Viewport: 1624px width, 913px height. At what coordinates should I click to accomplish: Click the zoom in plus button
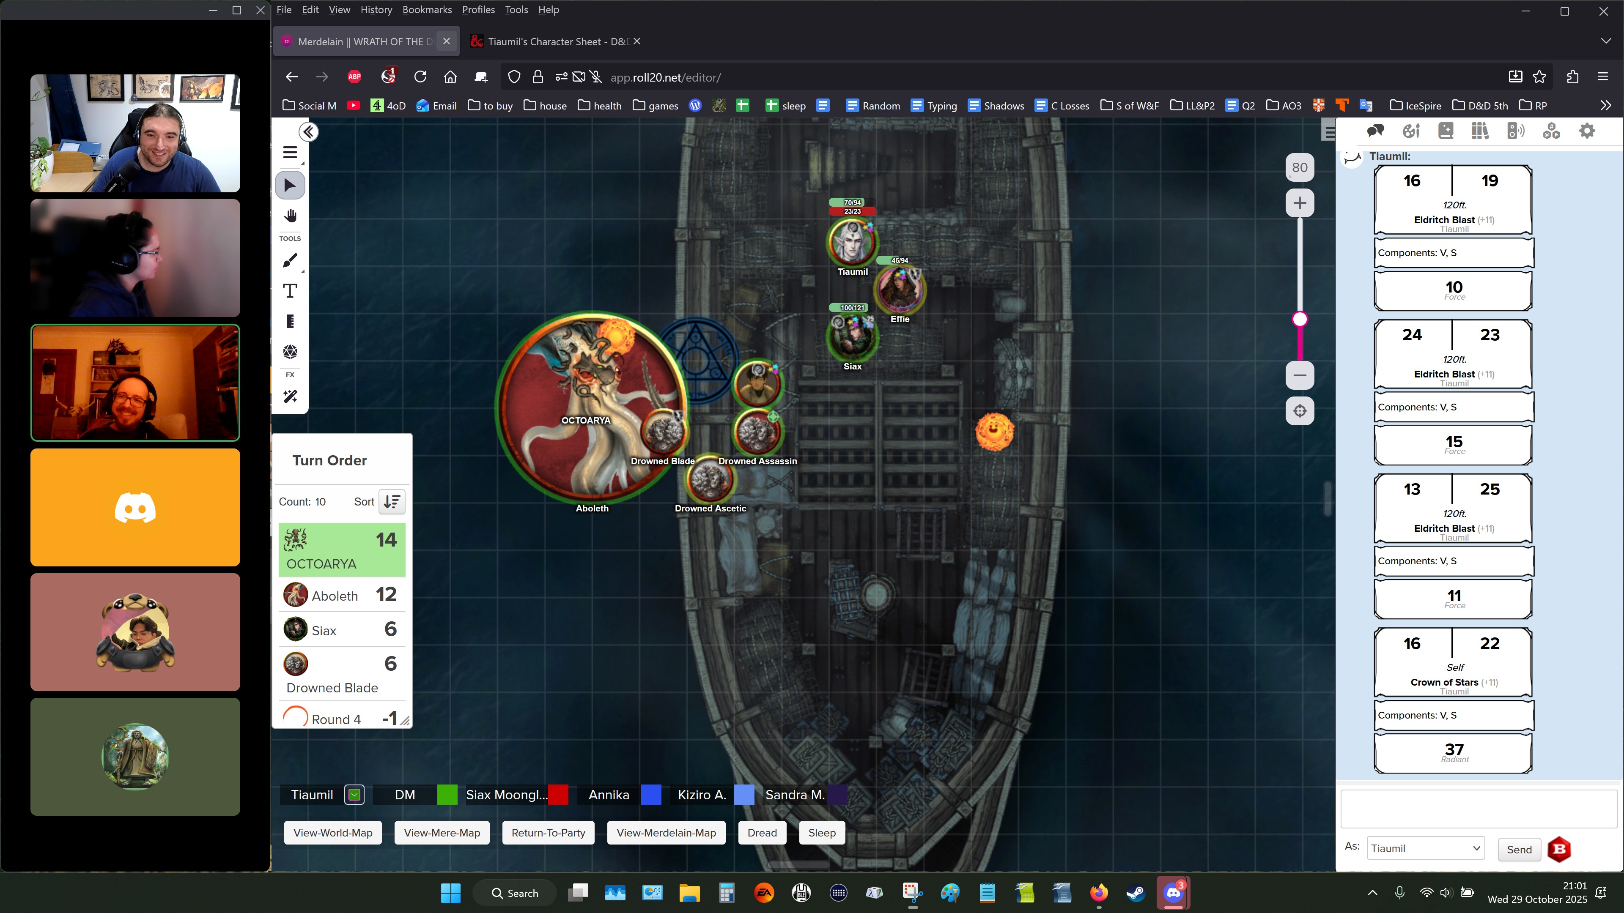[1299, 203]
